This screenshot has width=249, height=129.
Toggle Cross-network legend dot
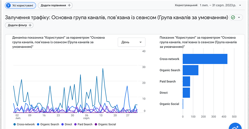point(15,124)
